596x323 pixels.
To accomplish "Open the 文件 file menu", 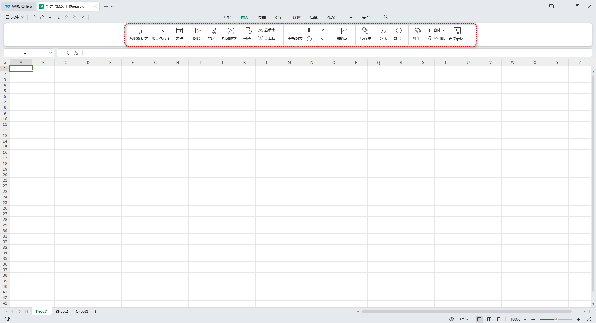I will pos(15,17).
